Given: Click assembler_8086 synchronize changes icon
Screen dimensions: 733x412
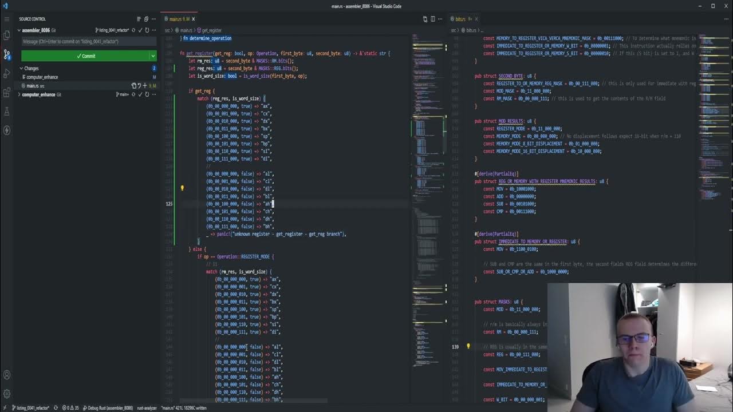Looking at the screenshot, I should (133, 30).
